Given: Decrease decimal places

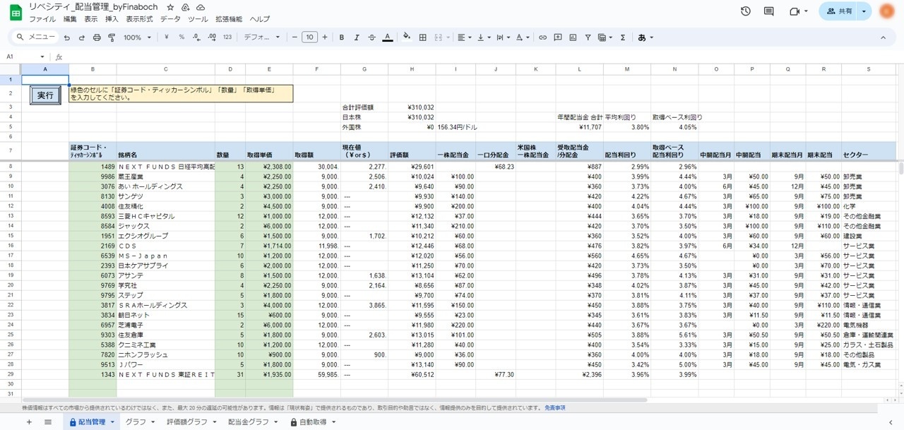Looking at the screenshot, I should [x=196, y=37].
